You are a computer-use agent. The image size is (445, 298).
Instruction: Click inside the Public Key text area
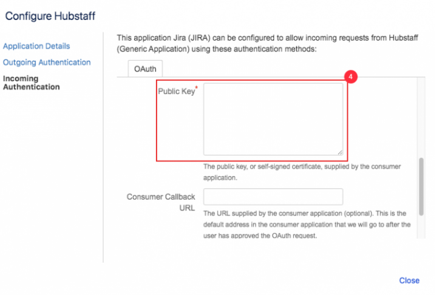click(x=273, y=119)
